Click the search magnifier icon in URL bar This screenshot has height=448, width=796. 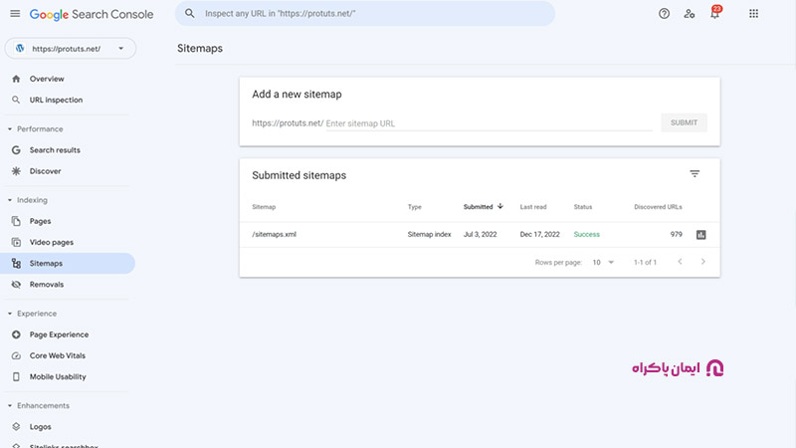point(189,14)
